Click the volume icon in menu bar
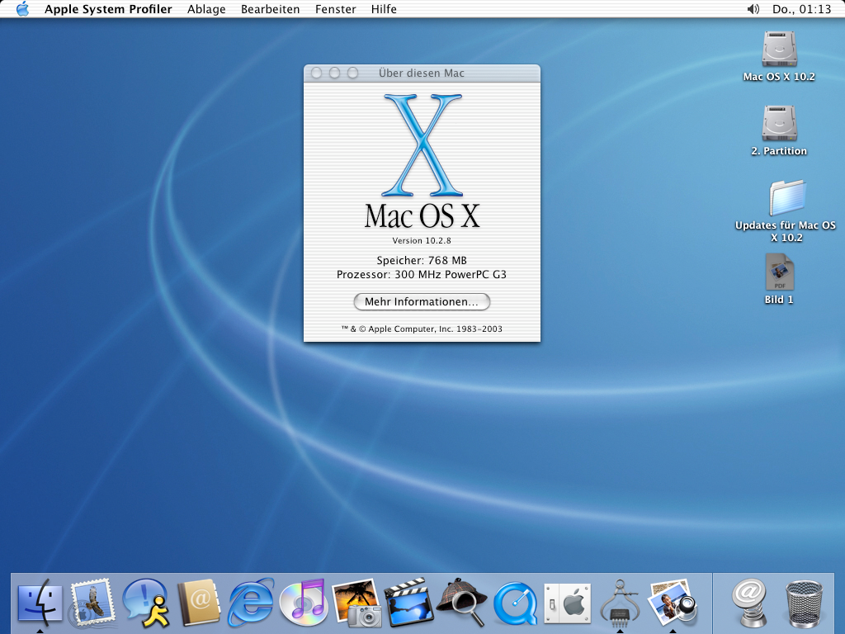This screenshot has height=634, width=845. click(753, 9)
